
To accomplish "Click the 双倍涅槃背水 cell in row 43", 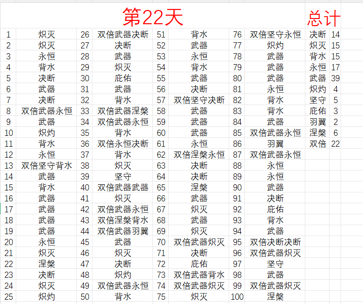I will tap(123, 220).
